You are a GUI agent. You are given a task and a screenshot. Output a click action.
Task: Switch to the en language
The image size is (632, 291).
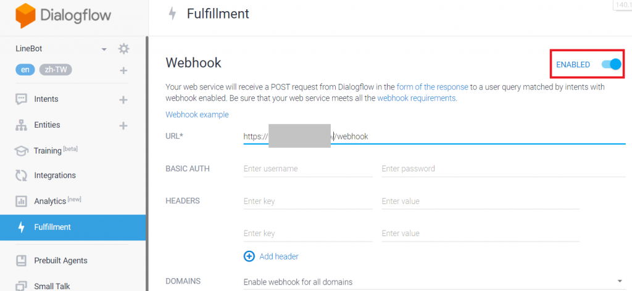coord(25,70)
